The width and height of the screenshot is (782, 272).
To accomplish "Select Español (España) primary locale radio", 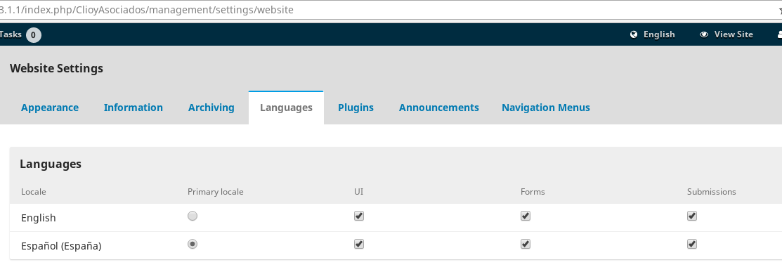I will (x=193, y=244).
